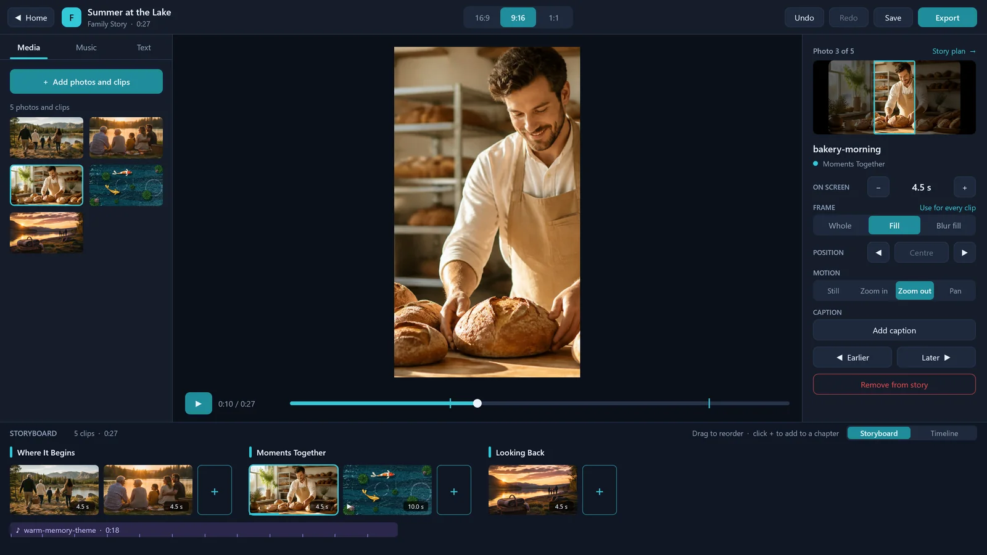The image size is (987, 555).
Task: Save the project
Action: pos(893,17)
